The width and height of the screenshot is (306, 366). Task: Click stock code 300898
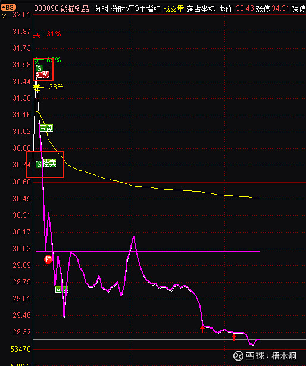pos(46,9)
